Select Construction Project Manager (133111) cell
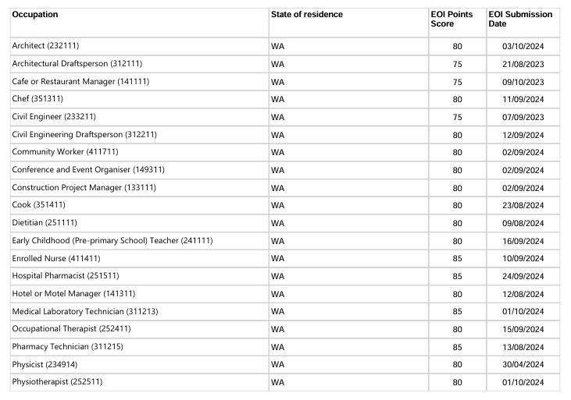 (83, 187)
